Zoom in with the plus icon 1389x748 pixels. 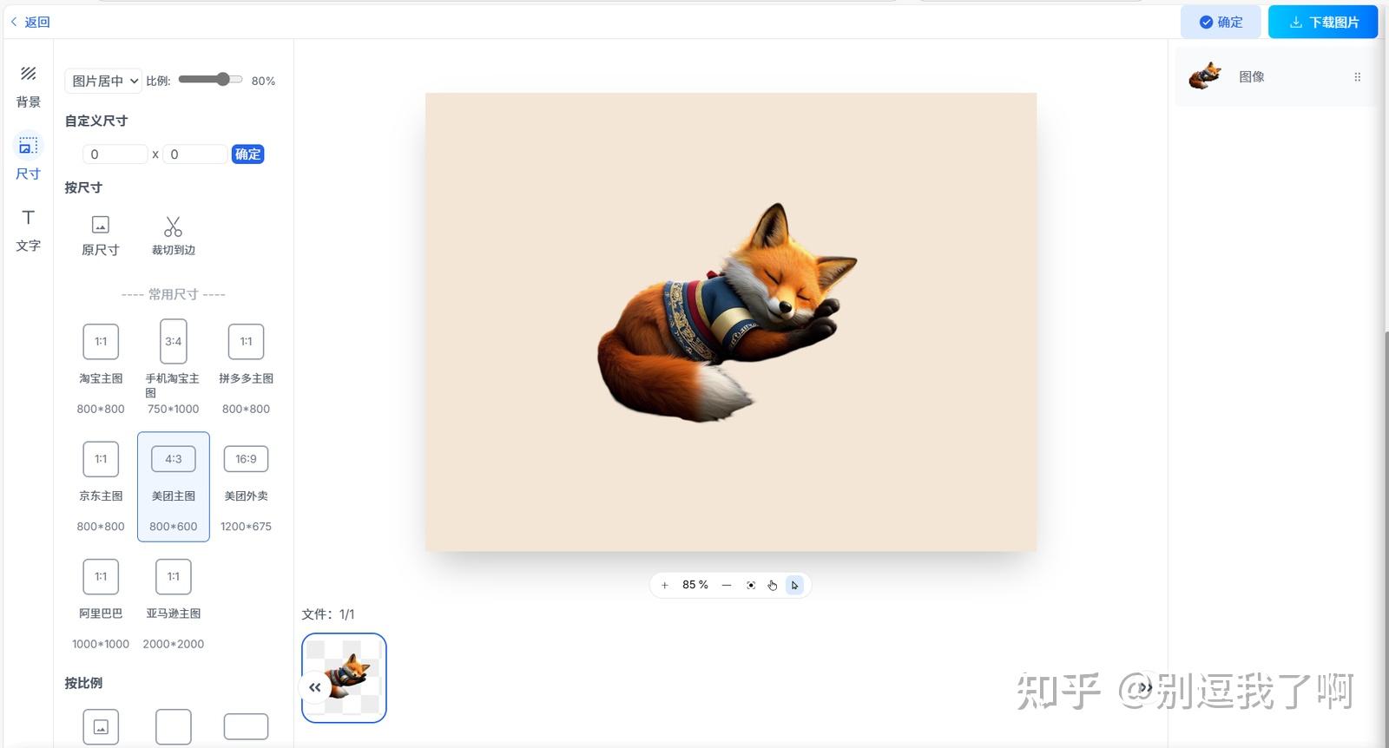coord(665,585)
